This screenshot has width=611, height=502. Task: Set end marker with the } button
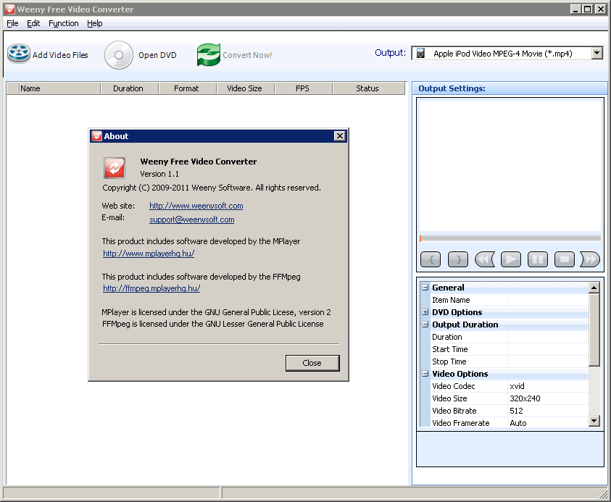[457, 259]
